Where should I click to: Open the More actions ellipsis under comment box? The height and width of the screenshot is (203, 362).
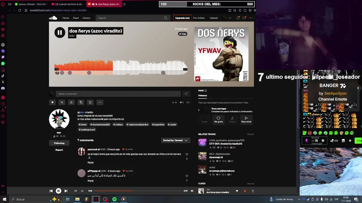tap(100, 102)
